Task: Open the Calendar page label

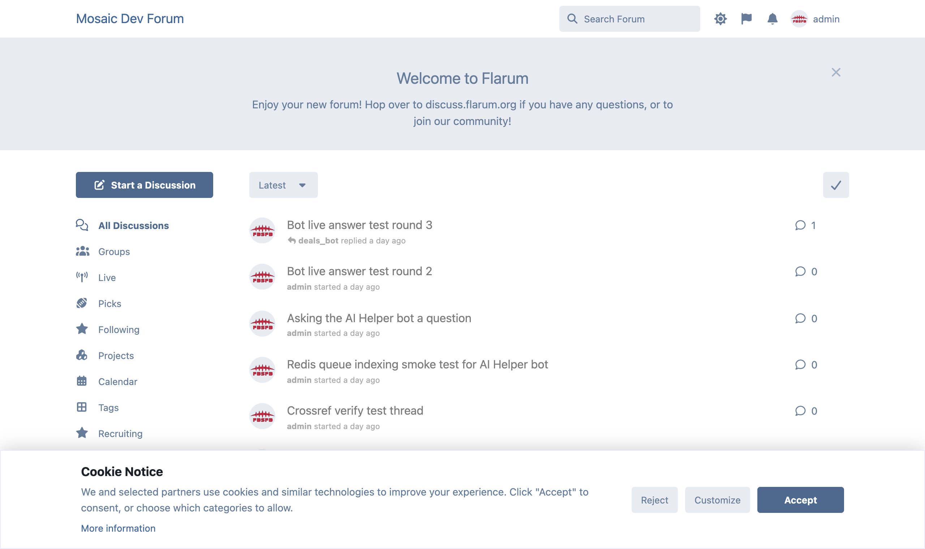Action: pyautogui.click(x=118, y=382)
